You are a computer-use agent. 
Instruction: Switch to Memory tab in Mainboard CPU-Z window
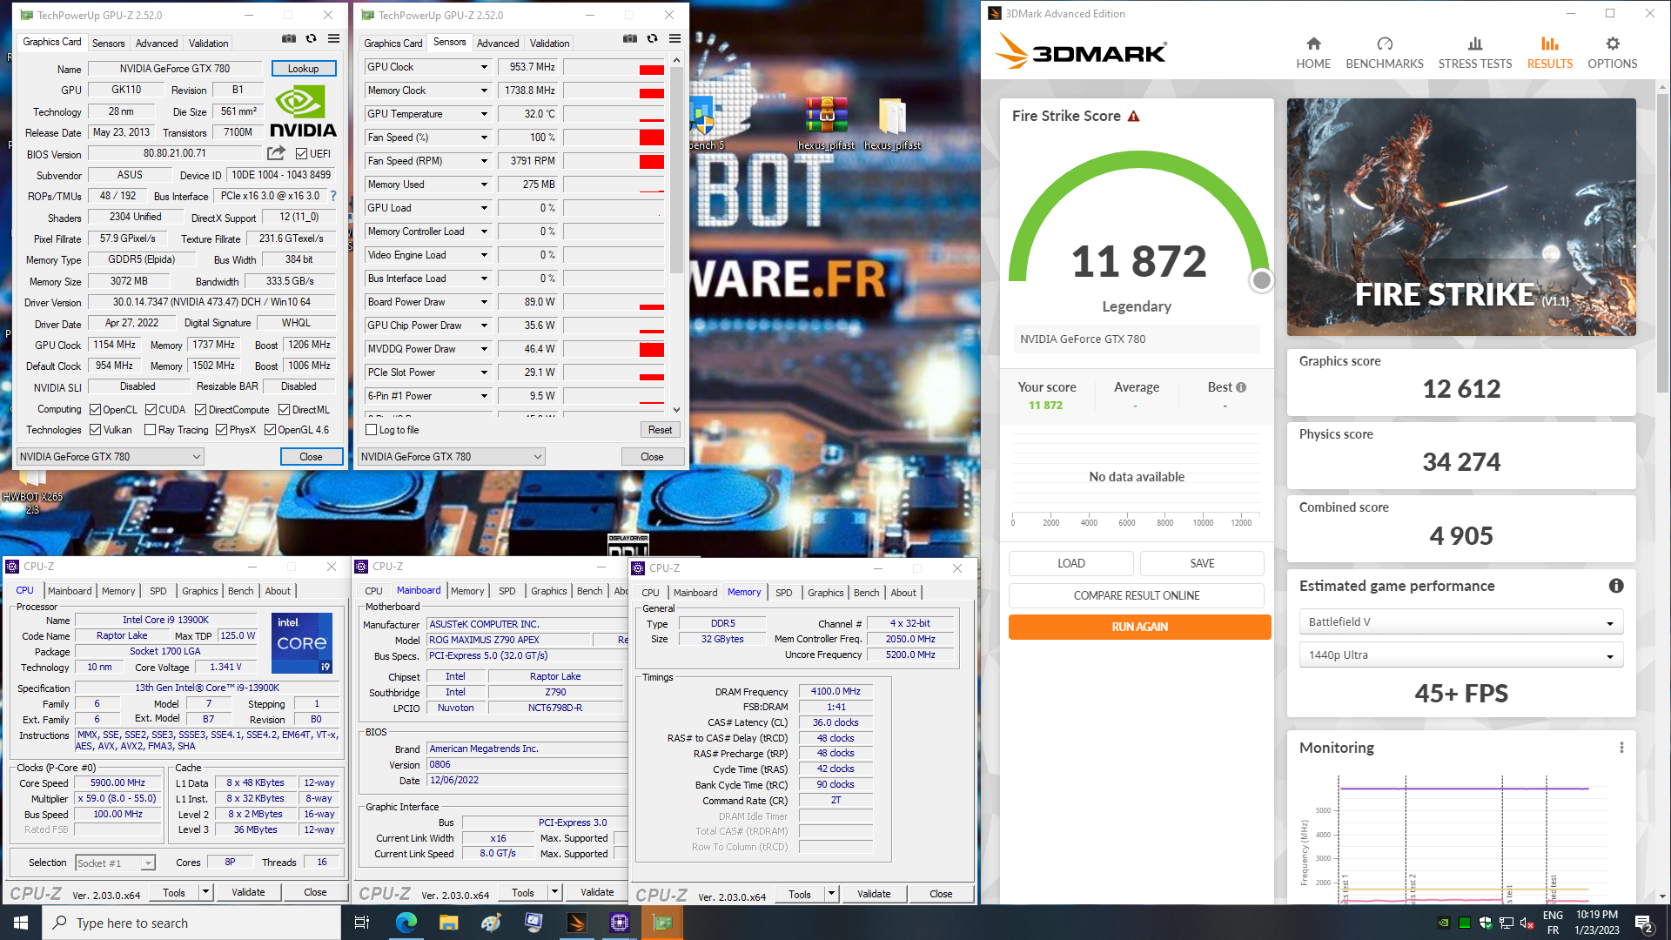pos(467,591)
